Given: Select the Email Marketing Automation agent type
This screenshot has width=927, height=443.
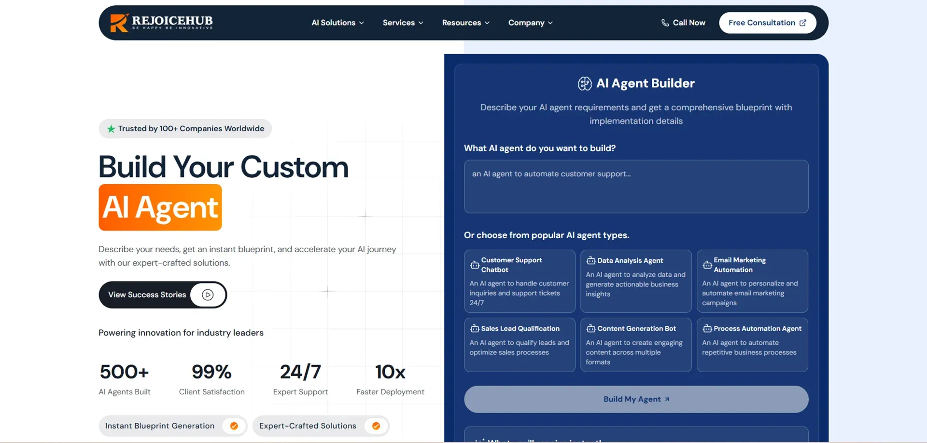Looking at the screenshot, I should [752, 282].
